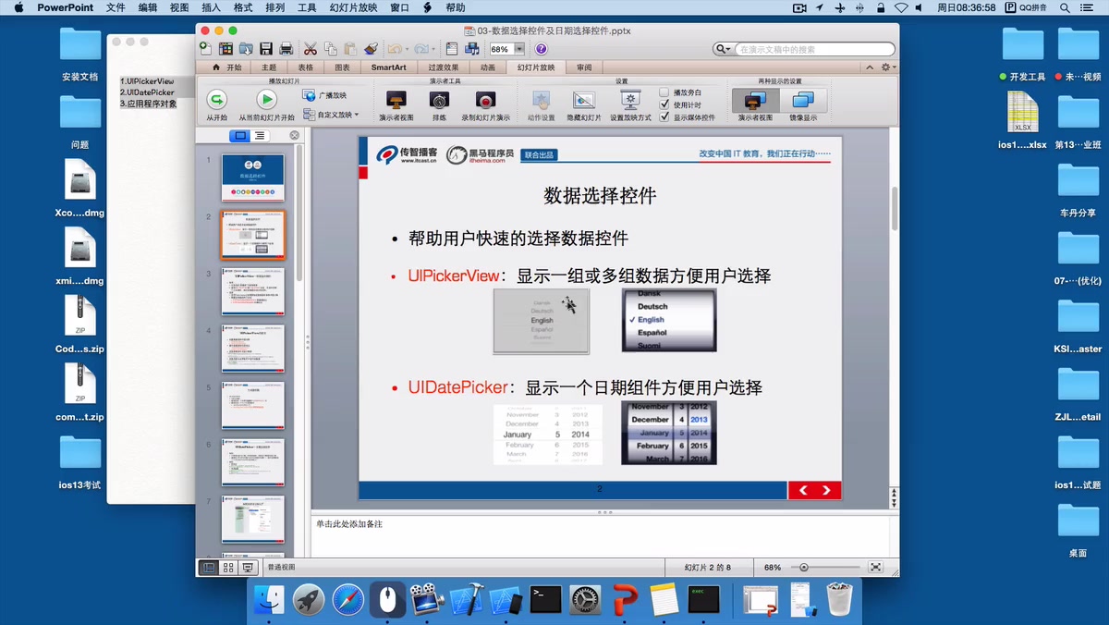Expand the Undo dropdown arrow
Viewport: 1109px width, 625px height.
click(407, 48)
